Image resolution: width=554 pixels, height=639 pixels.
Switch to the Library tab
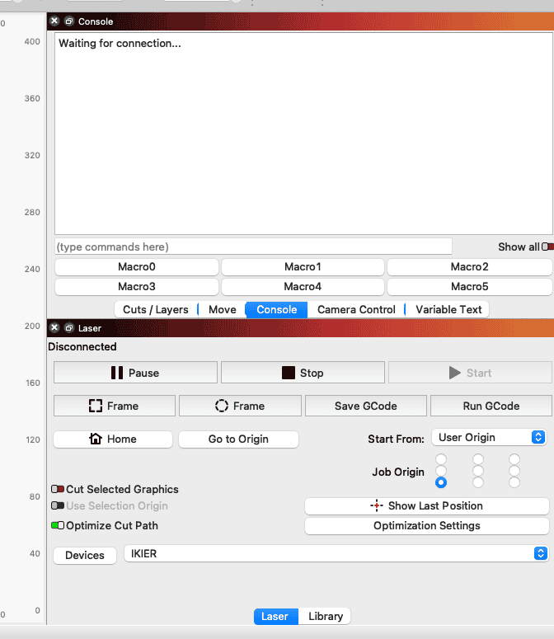tap(325, 616)
